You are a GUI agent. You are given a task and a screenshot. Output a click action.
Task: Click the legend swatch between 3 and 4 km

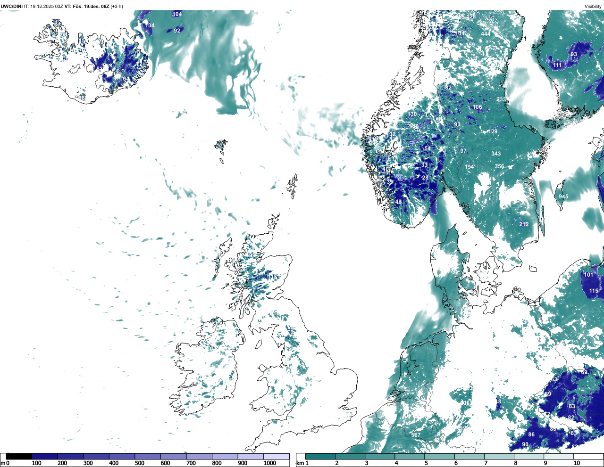[380, 457]
